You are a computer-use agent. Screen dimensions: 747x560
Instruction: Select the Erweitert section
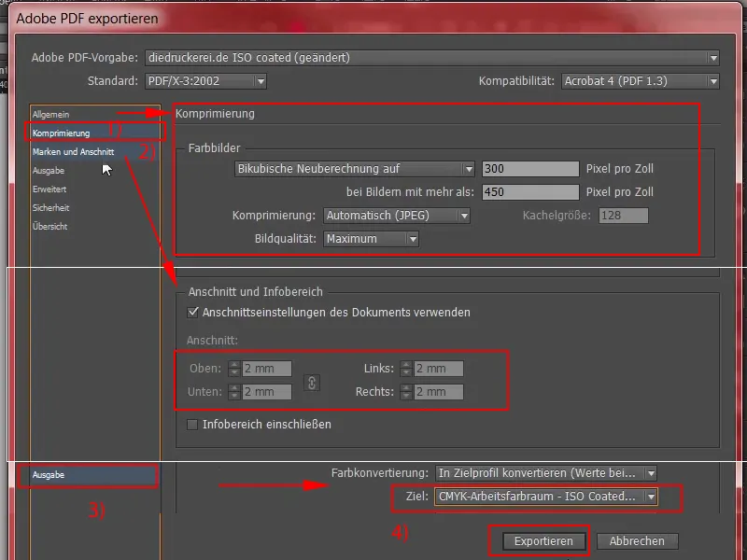click(49, 189)
